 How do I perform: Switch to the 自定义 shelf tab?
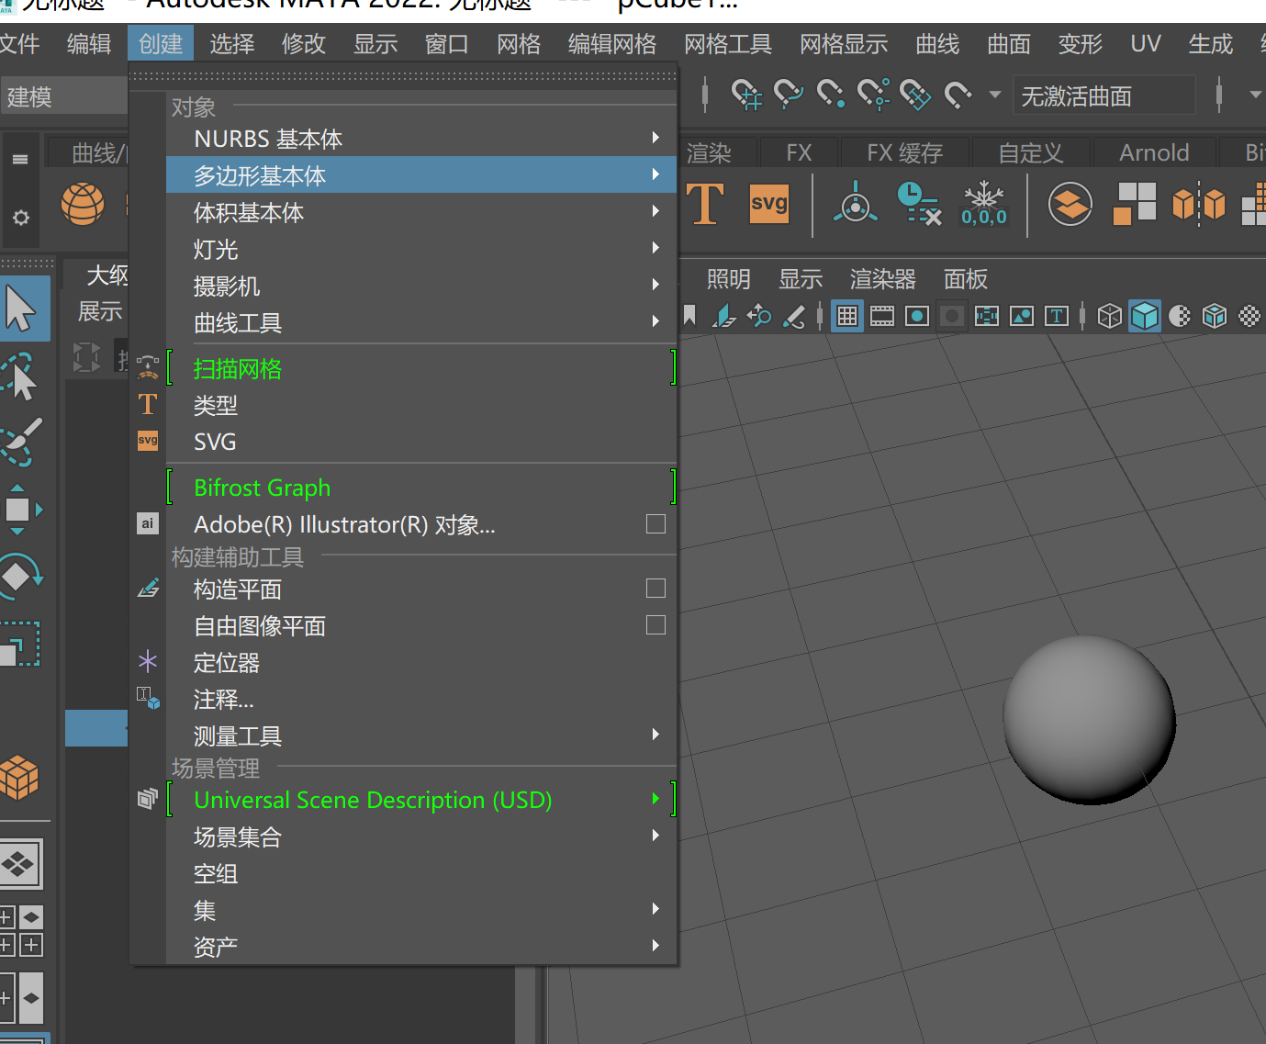1031,152
